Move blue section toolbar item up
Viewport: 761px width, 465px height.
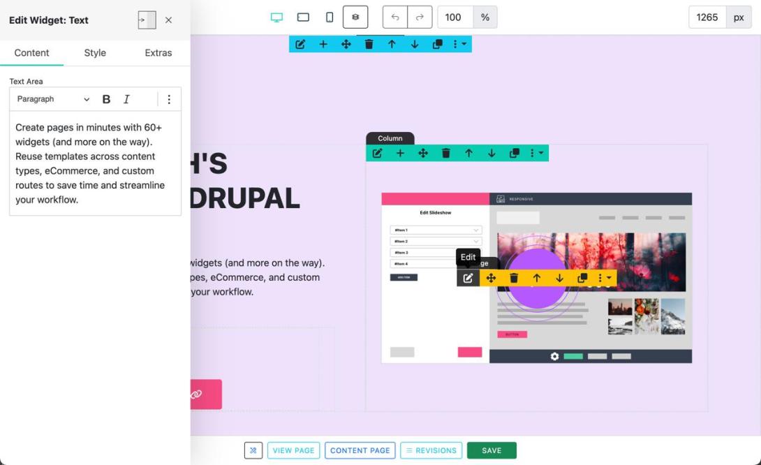(392, 44)
